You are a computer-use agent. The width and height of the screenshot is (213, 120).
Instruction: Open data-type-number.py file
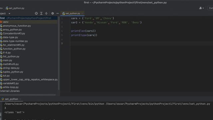pos(15,41)
